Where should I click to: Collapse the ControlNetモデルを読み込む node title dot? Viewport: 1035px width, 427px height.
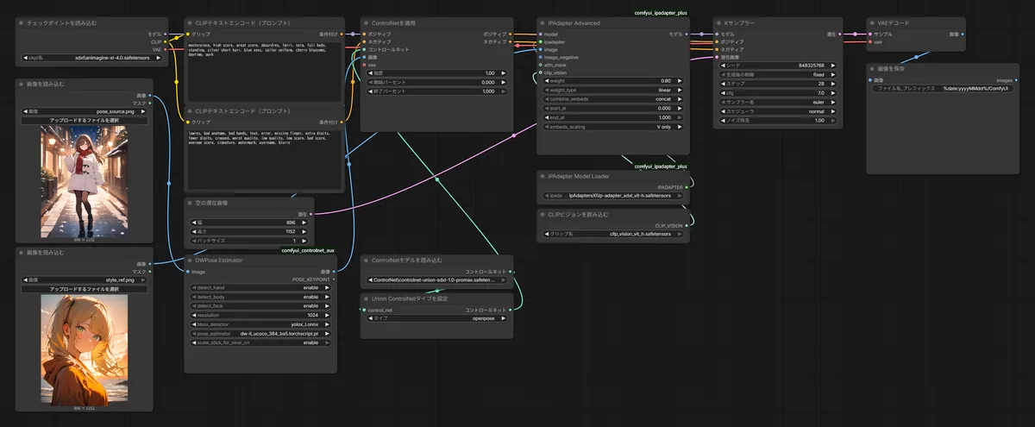click(366, 260)
